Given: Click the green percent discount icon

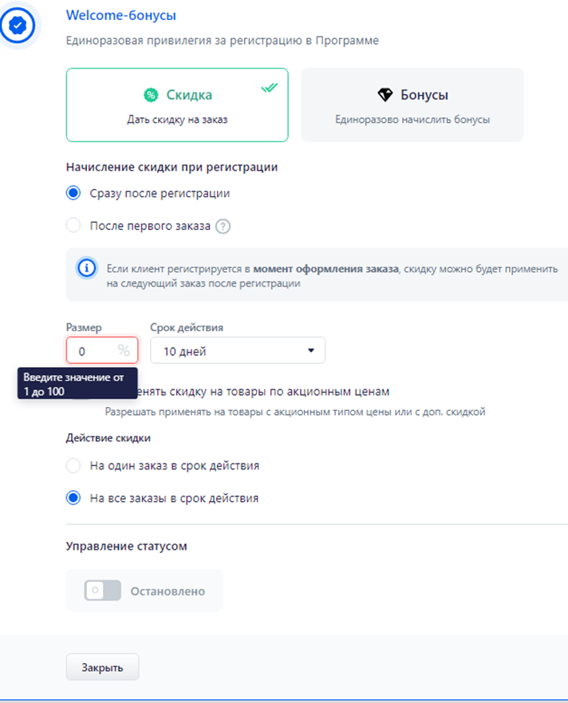Looking at the screenshot, I should coord(151,95).
